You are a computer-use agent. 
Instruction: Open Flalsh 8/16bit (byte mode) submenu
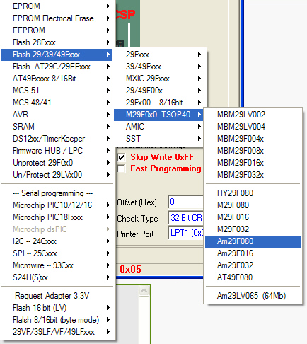pos(57,320)
